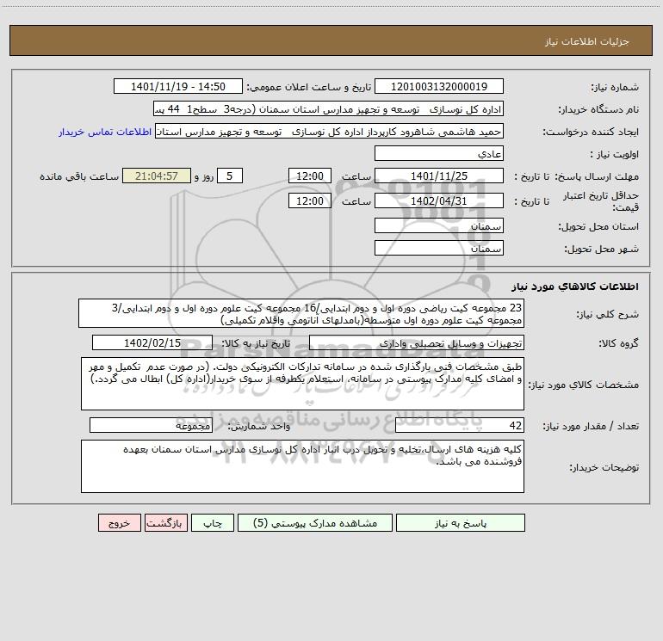663x641 pixels.
Task: Click the اولویت نیاز field showing عادی
Action: (439, 153)
